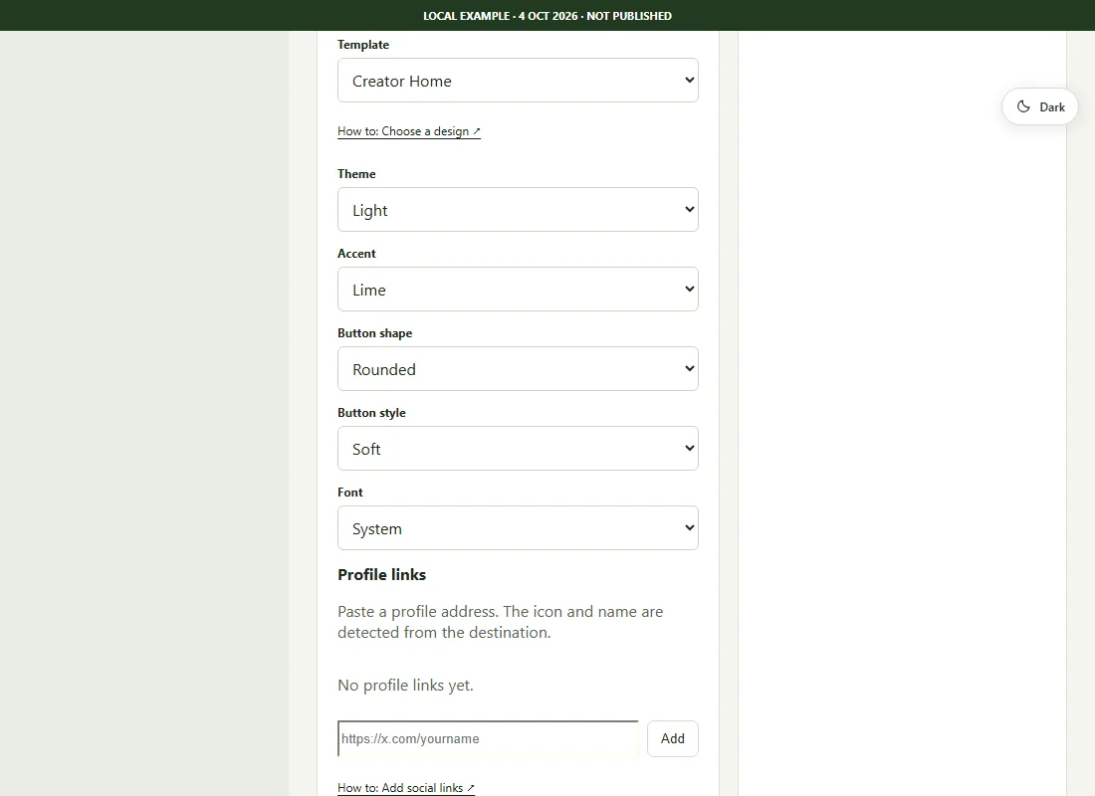Follow the 'How to: Choose a design' link

click(409, 131)
